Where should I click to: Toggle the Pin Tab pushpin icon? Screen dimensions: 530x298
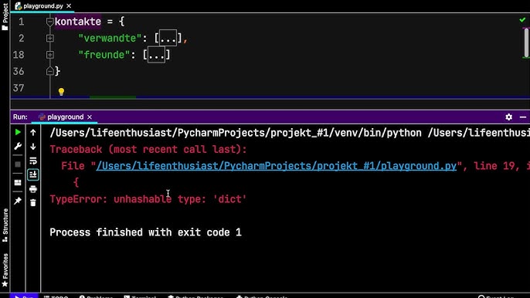tap(18, 201)
